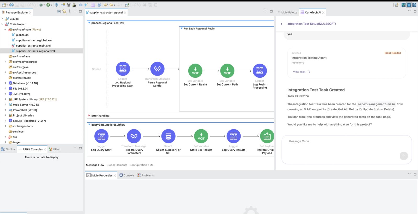Image resolution: width=418 pixels, height=214 pixels.
Task: Go back using chevron beside Integration Test Setup
Action: point(282,24)
